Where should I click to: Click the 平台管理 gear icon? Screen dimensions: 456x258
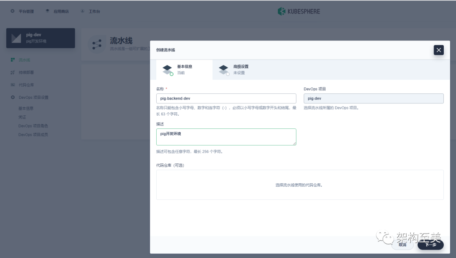coord(13,11)
